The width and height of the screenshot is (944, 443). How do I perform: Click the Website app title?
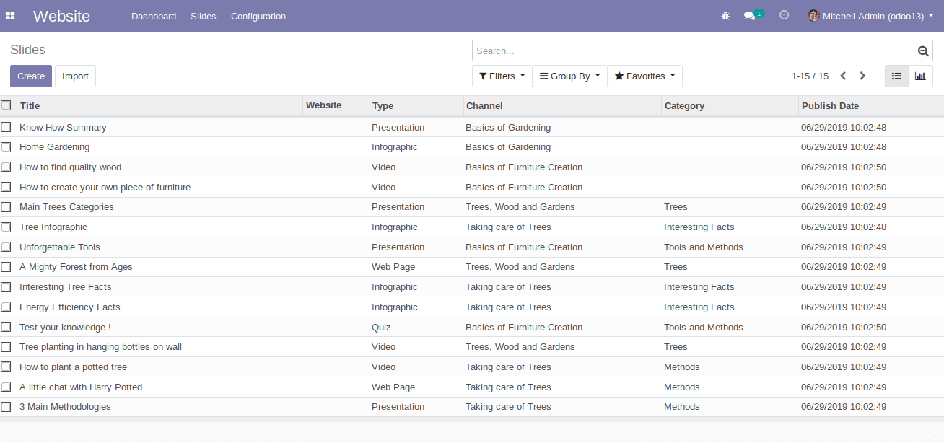pos(62,16)
